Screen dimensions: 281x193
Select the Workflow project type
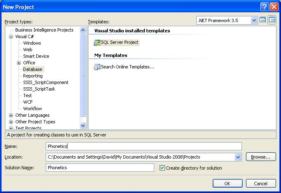point(33,109)
